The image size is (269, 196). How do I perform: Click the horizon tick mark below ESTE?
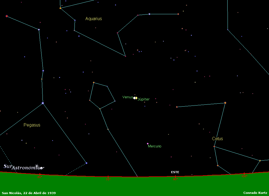click(x=175, y=177)
